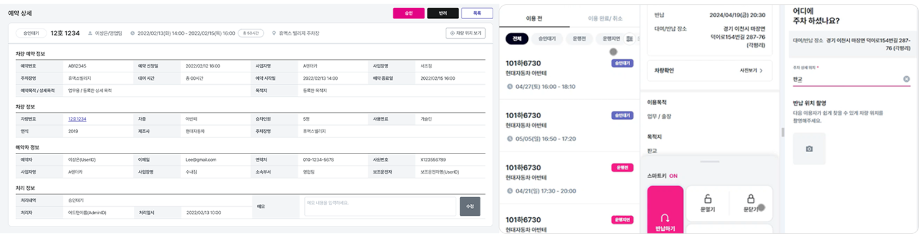919x237 pixels.
Task: Tap the filter settings icon beside chips
Action: click(x=630, y=39)
